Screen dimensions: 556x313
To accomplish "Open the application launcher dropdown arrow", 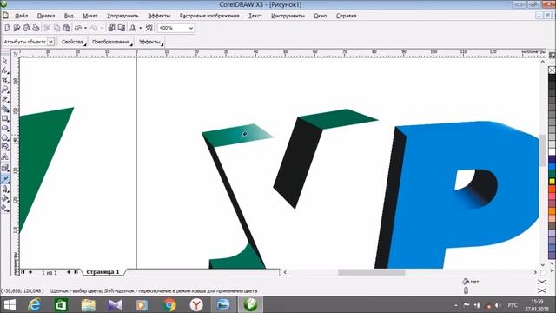I will pyautogui.click(x=141, y=28).
